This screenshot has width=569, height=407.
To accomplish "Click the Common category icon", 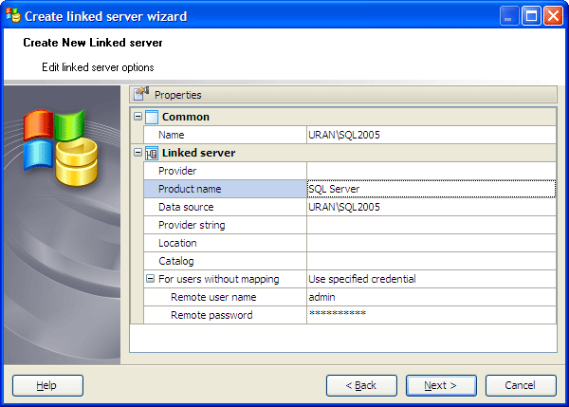I will tap(152, 117).
